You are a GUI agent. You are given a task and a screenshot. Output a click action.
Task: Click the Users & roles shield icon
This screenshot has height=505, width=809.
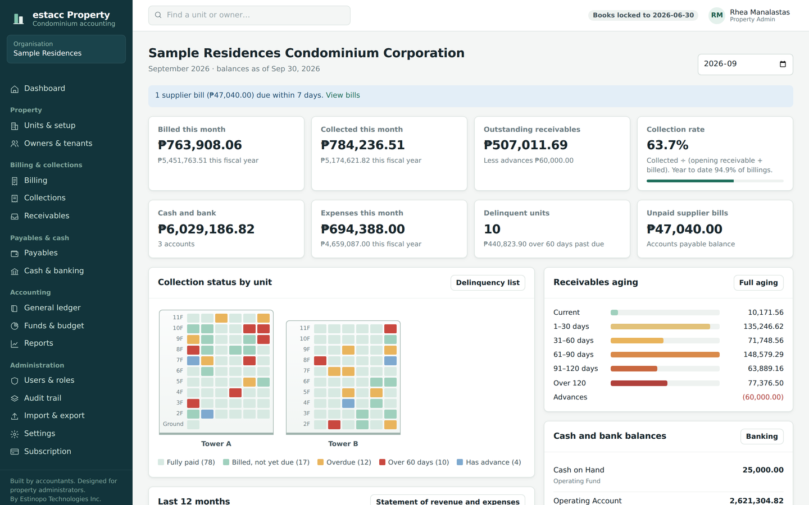[x=15, y=381]
